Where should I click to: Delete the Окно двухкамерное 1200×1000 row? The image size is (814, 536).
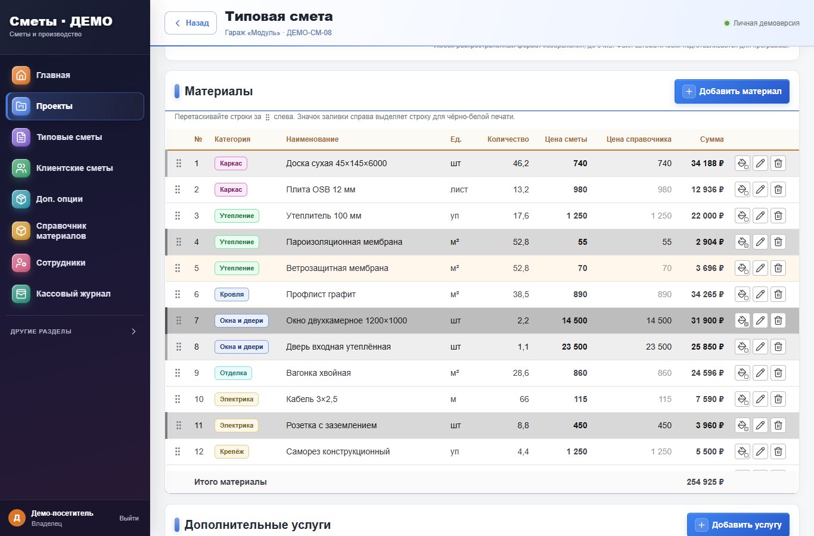pos(778,320)
